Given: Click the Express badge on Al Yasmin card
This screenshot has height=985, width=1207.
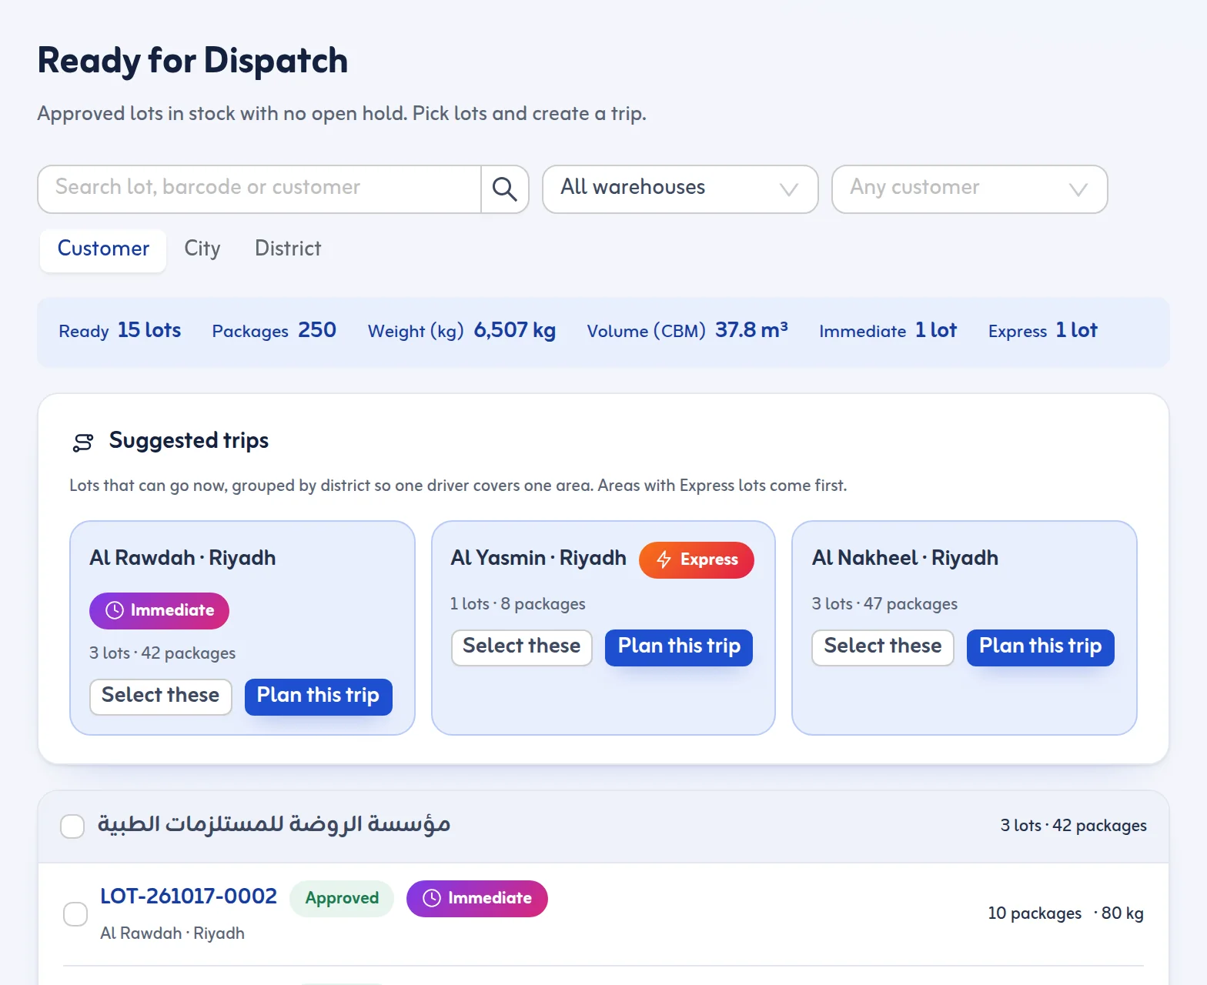Looking at the screenshot, I should [x=696, y=560].
